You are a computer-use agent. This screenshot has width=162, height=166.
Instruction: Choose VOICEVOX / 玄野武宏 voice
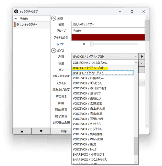click(103, 104)
